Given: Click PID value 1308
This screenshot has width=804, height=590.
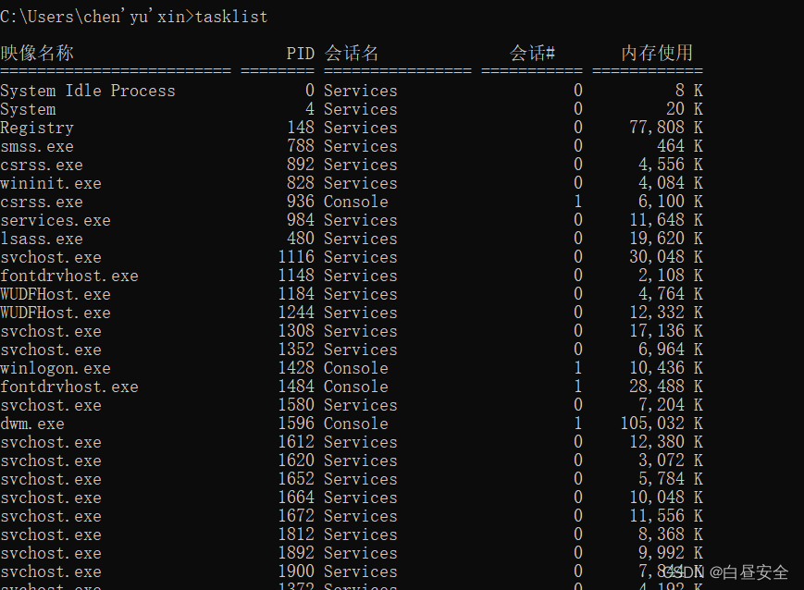Looking at the screenshot, I should [296, 331].
